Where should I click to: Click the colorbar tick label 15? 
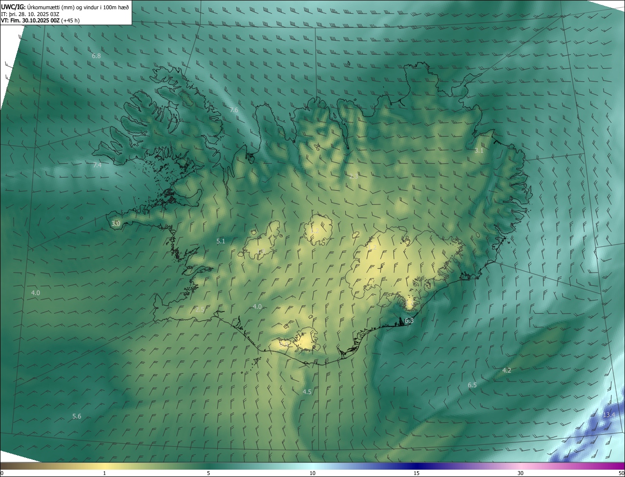(x=417, y=473)
